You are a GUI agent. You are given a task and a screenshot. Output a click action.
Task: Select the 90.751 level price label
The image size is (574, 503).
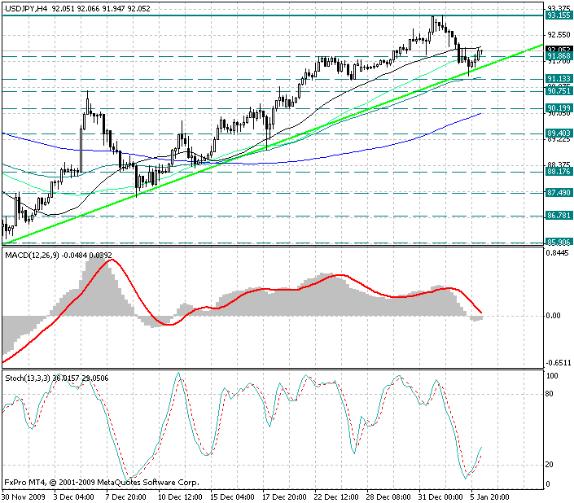[558, 92]
